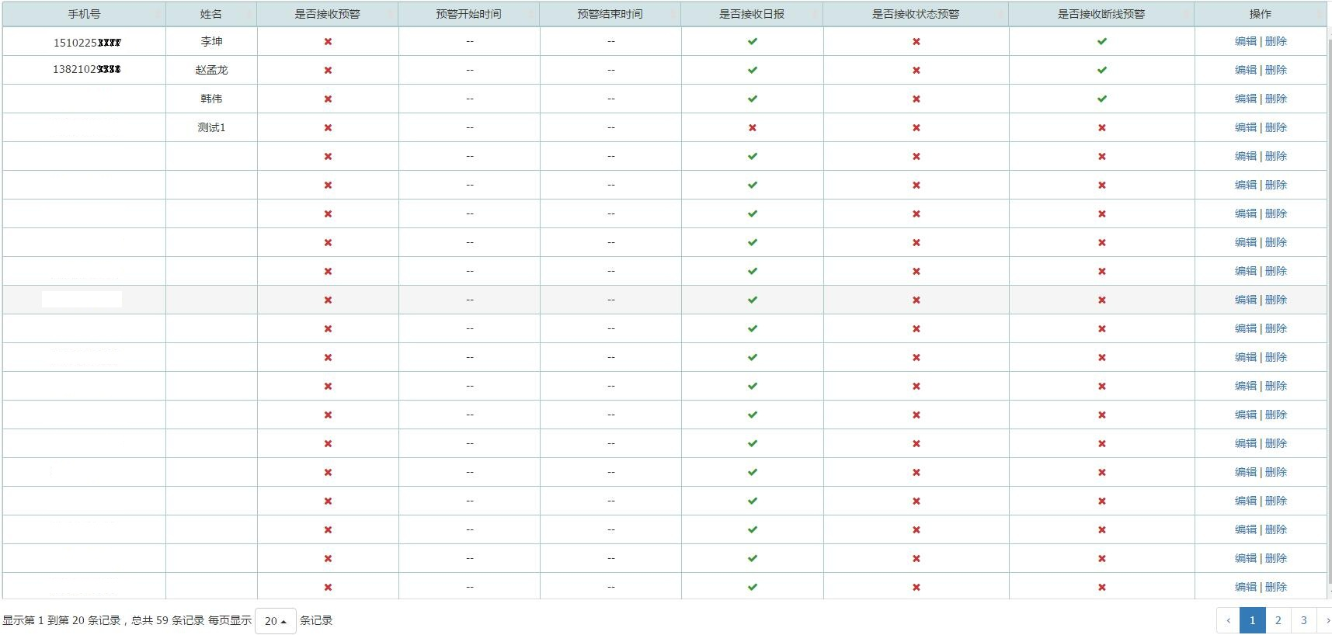Click green disconnect alert check for 韩伟

[x=1101, y=99]
